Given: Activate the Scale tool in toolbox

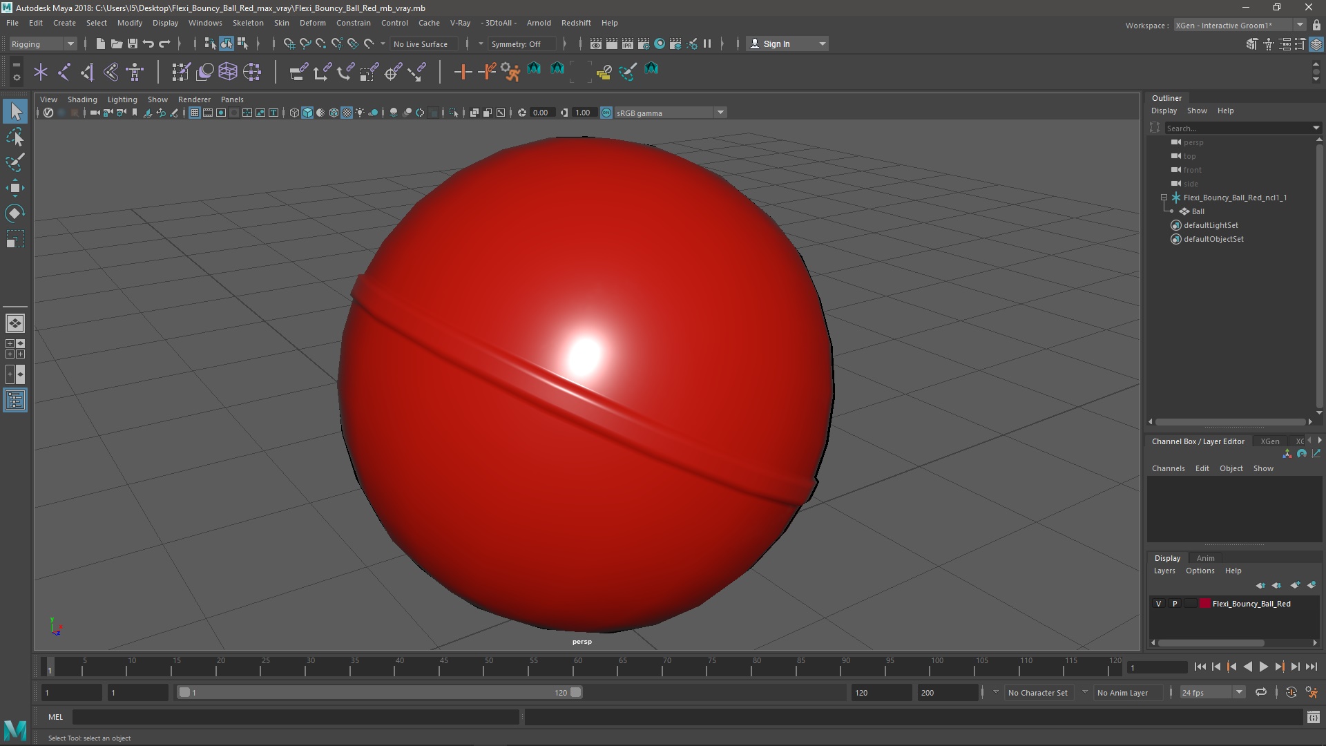Looking at the screenshot, I should (x=15, y=239).
